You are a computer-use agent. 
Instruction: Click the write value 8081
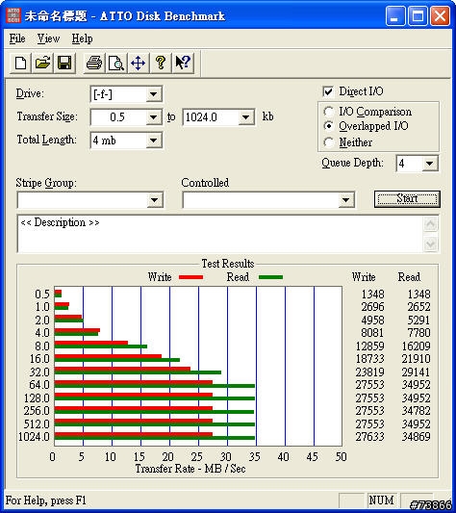pos(372,333)
